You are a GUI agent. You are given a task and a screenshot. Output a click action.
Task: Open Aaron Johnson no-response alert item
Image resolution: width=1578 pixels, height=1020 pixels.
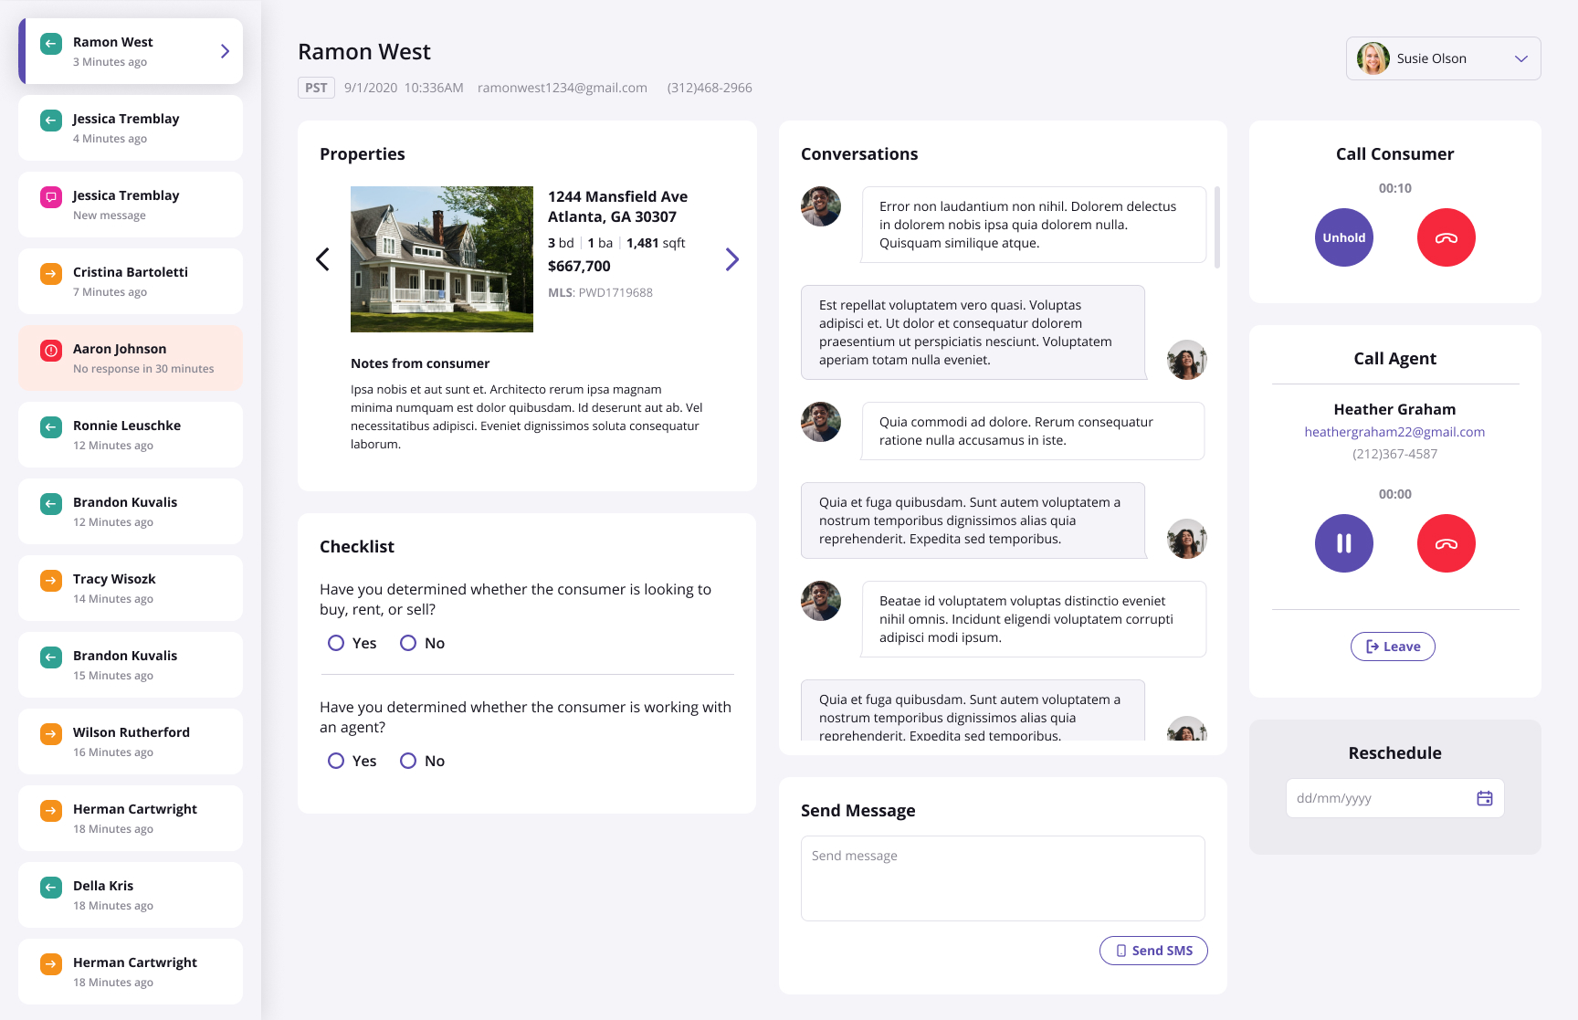[131, 358]
